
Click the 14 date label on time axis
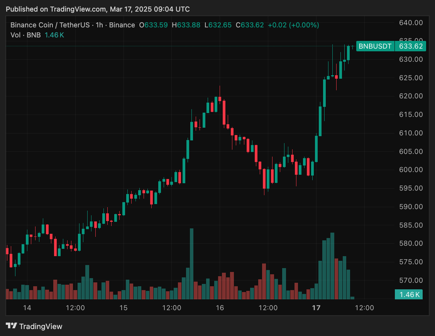click(x=27, y=308)
